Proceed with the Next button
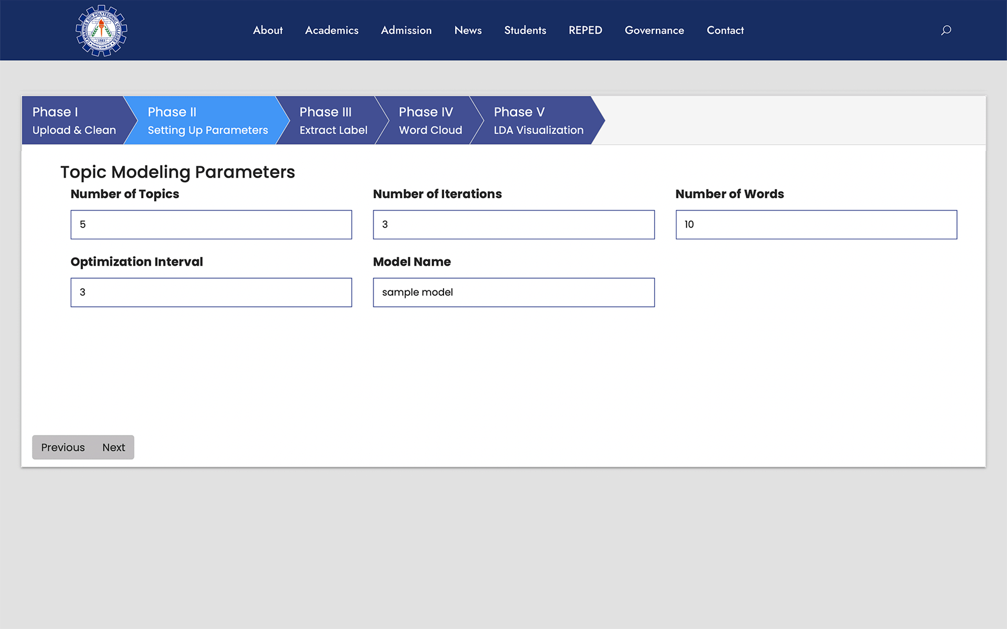The image size is (1007, 629). [114, 447]
